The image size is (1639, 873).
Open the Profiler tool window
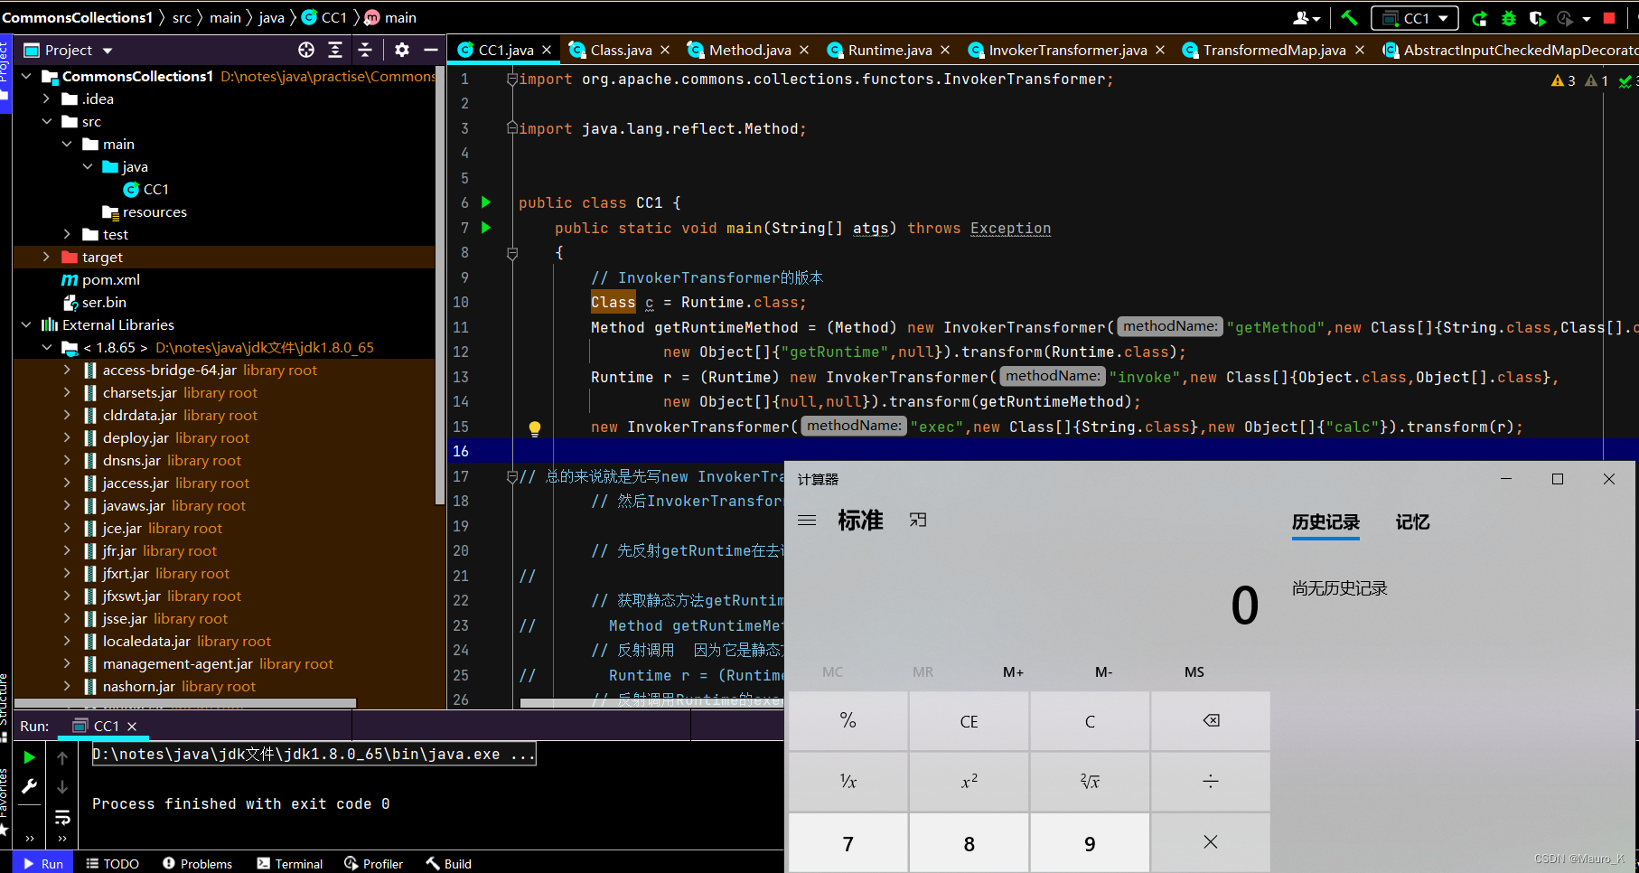click(x=374, y=864)
